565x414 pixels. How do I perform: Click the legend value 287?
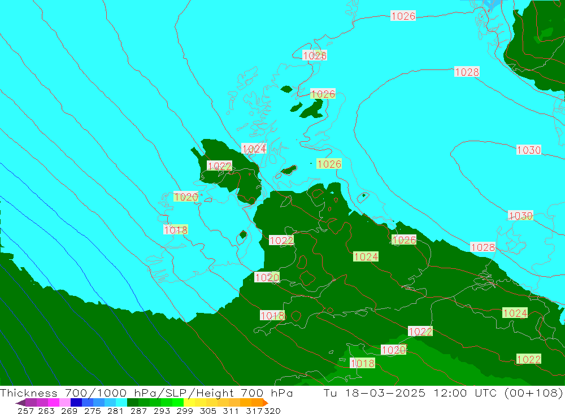[138, 411]
